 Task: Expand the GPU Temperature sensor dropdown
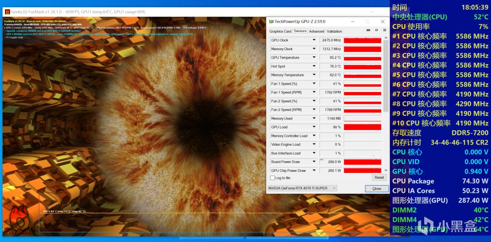314,58
